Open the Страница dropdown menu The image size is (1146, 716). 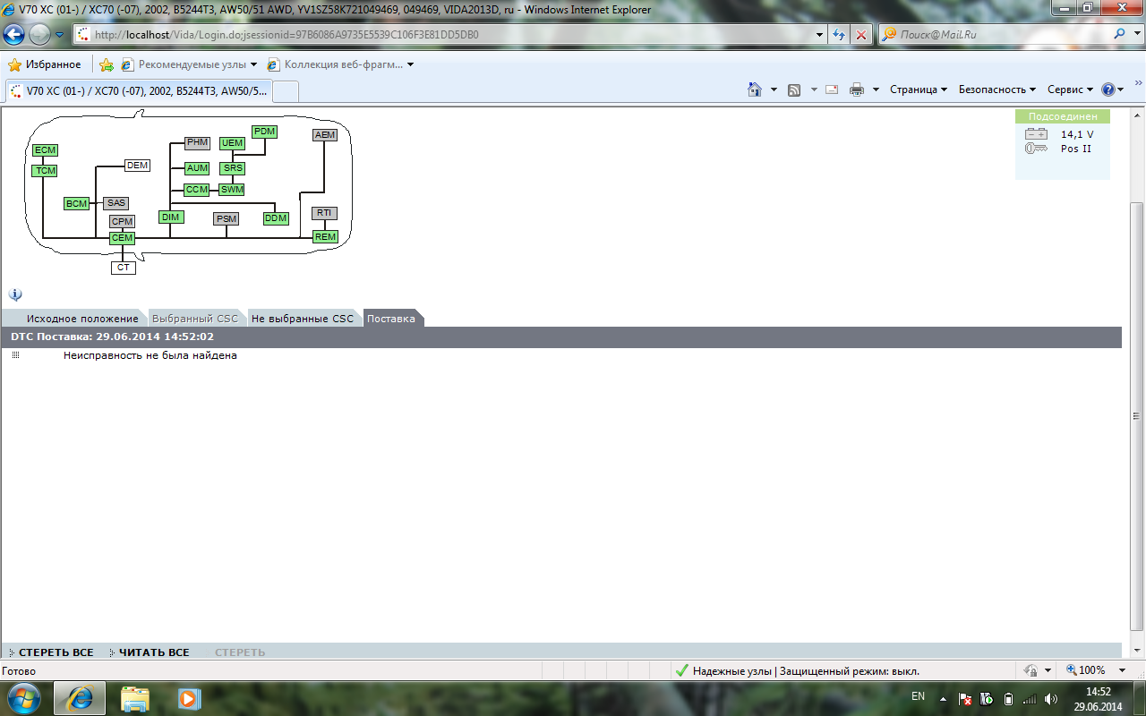pos(919,89)
